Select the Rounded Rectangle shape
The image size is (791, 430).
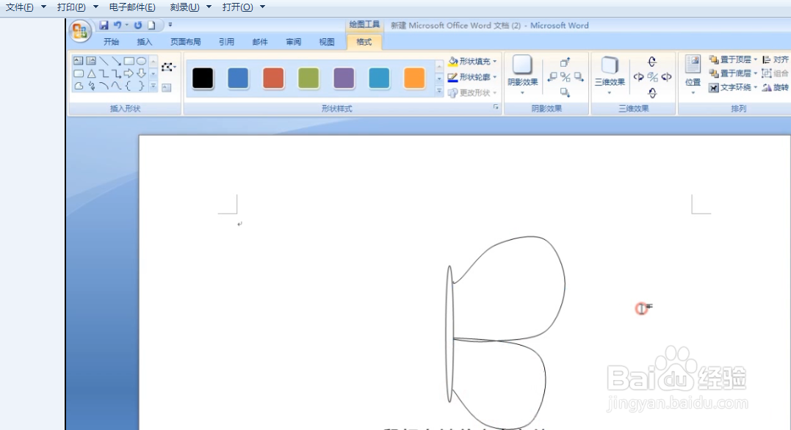coord(78,73)
